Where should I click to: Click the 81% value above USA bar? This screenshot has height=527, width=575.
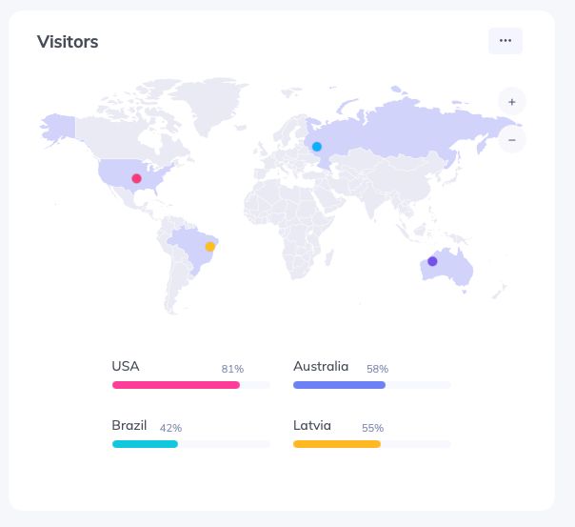tap(232, 369)
